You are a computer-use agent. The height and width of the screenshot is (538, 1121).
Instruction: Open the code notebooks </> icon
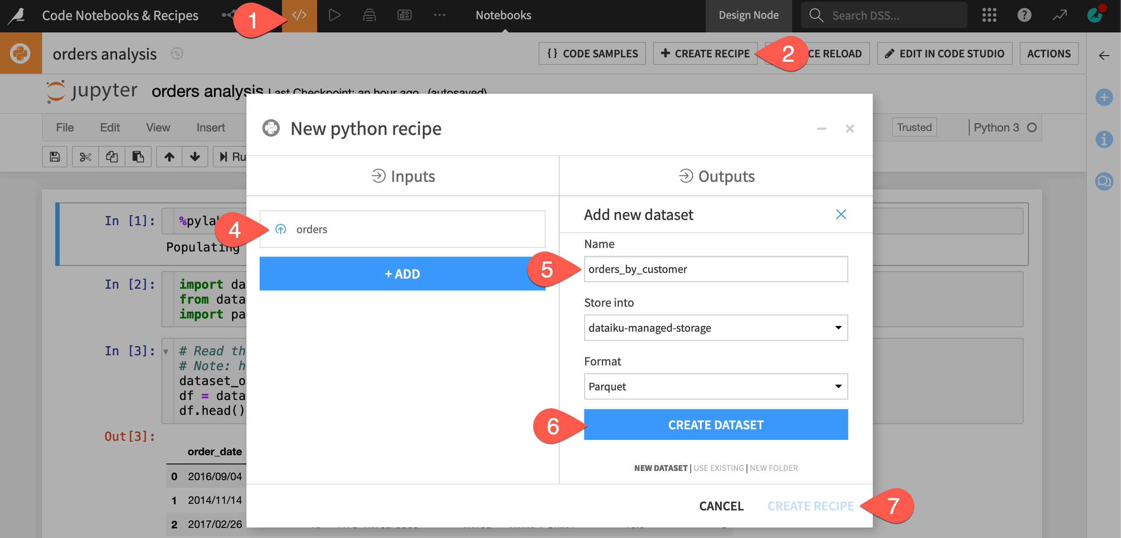[x=298, y=15]
